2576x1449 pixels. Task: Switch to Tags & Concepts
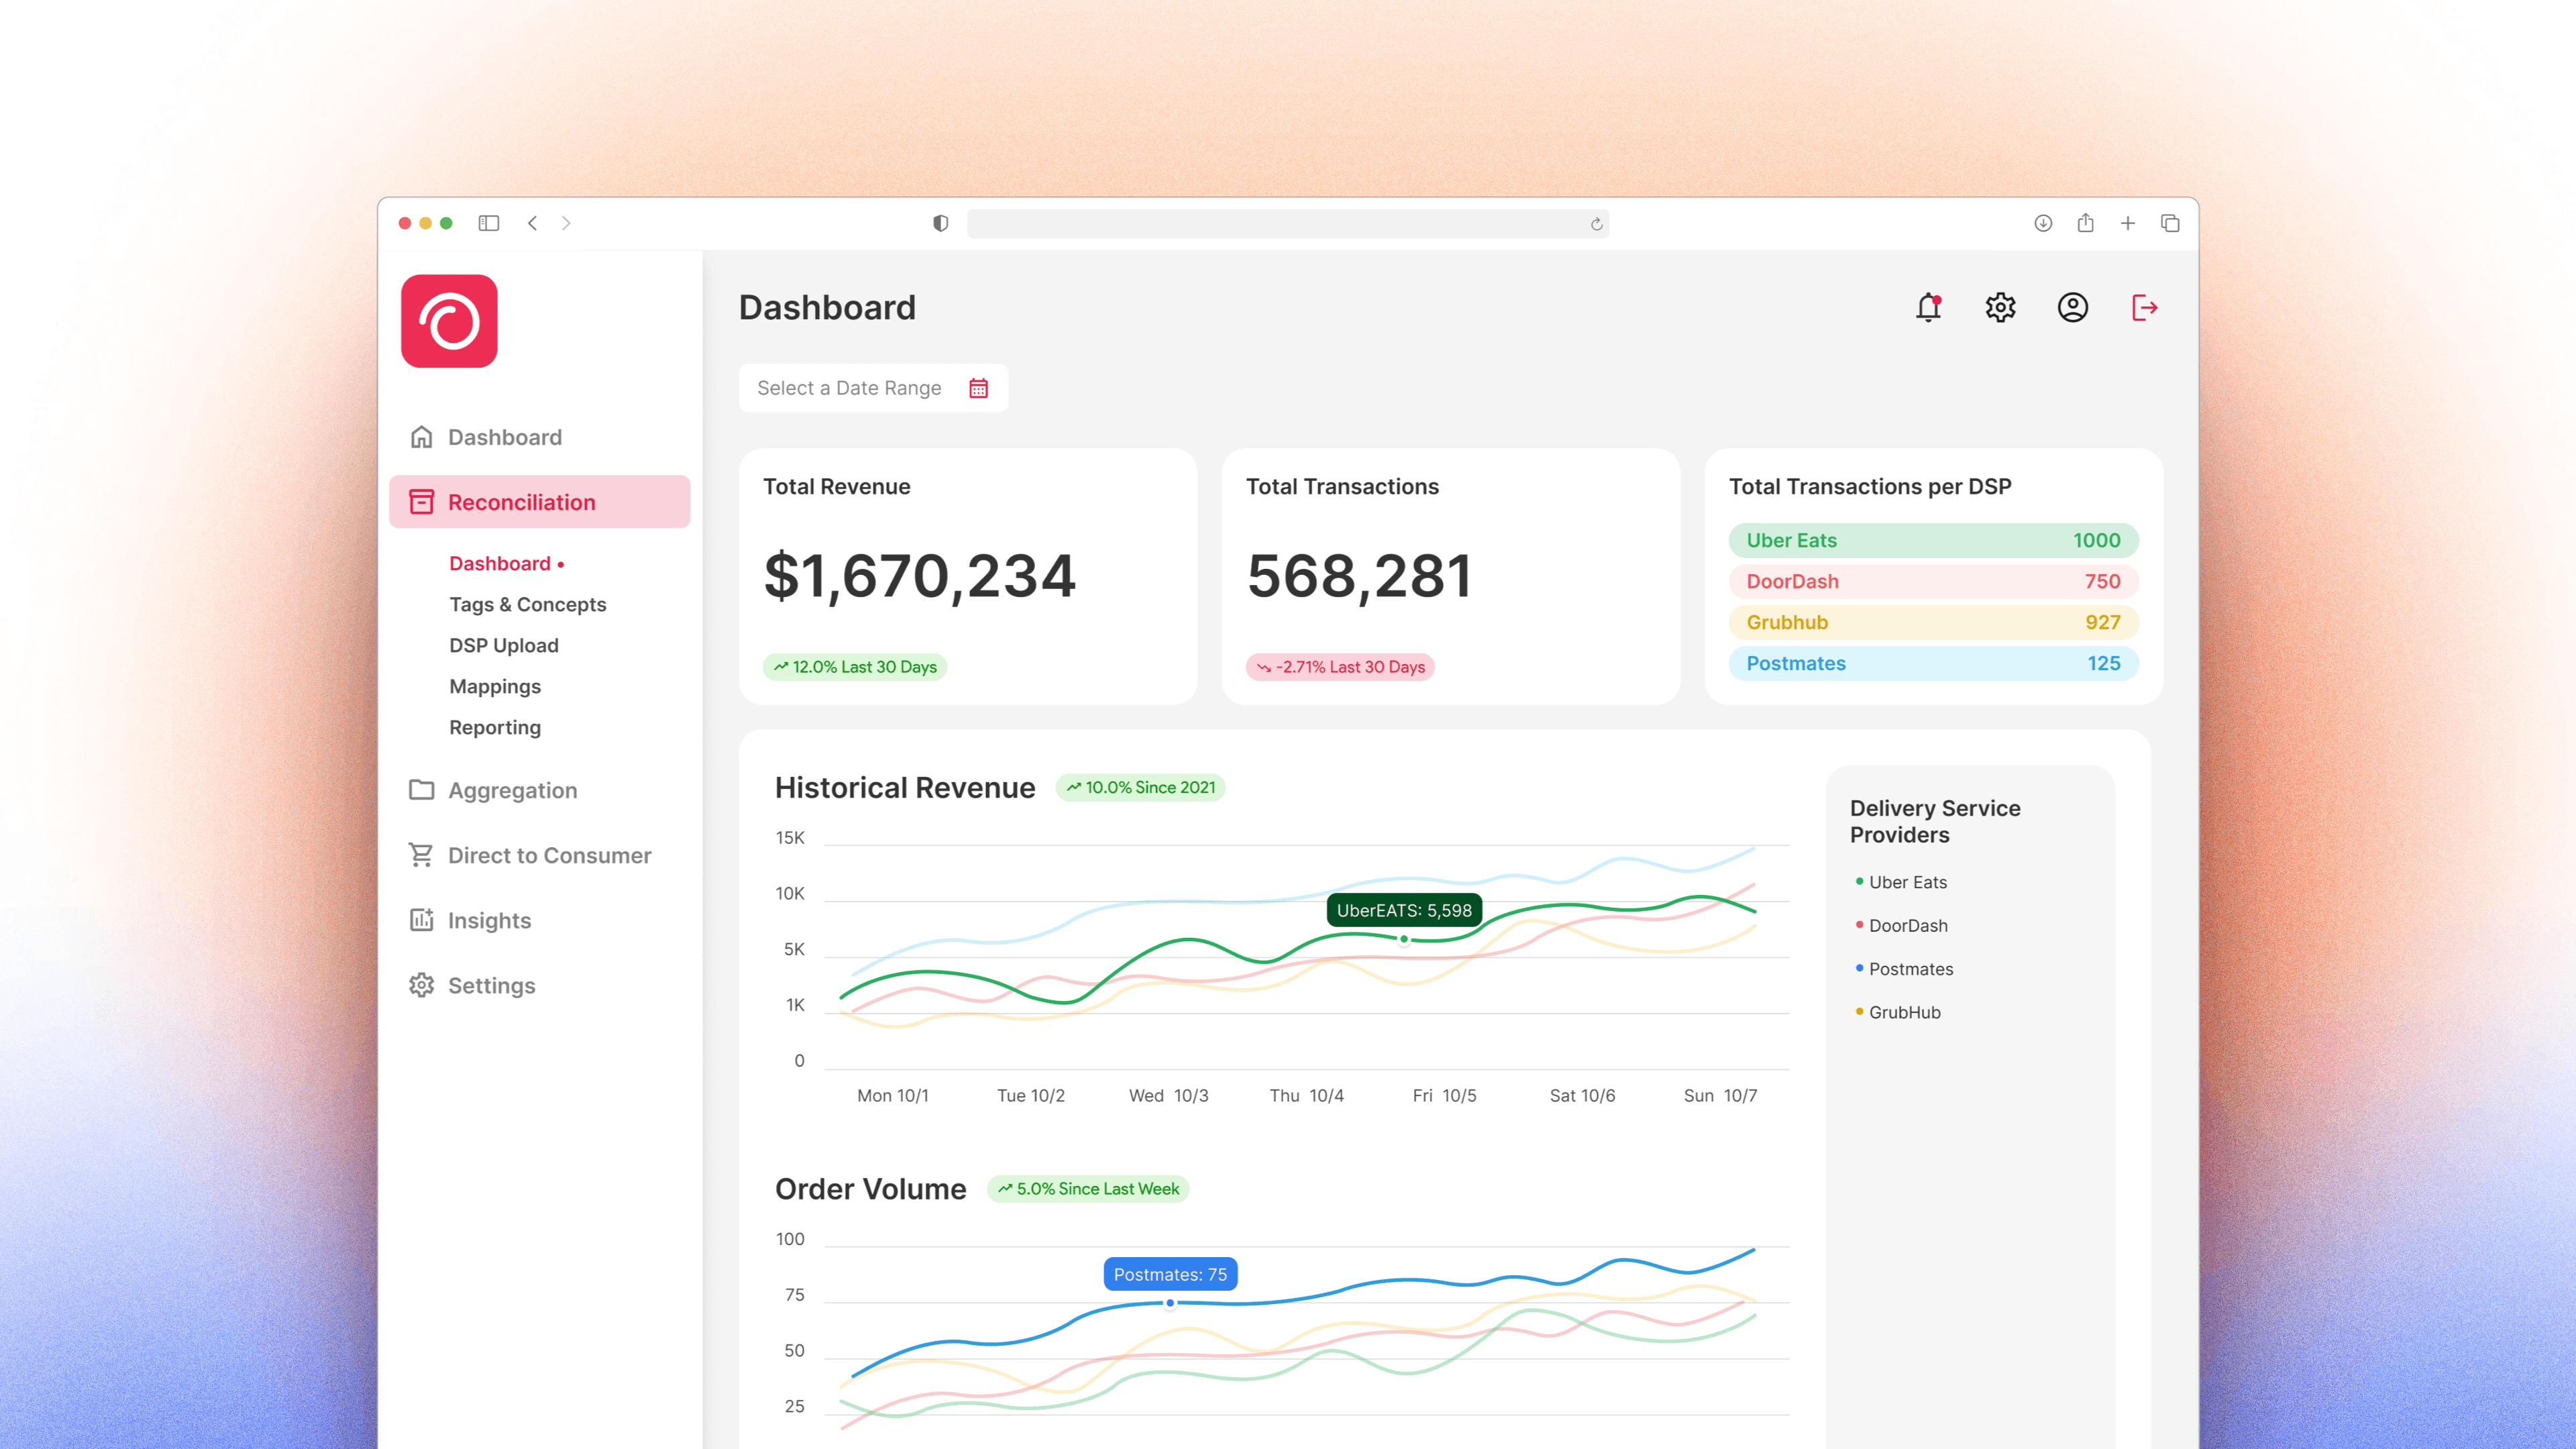pos(527,604)
